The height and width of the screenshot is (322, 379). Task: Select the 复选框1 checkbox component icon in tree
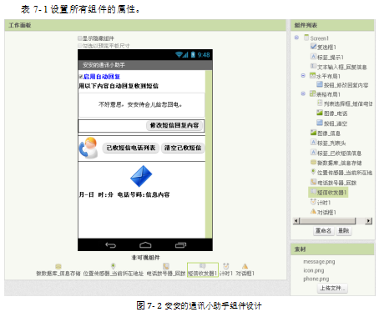click(x=313, y=47)
